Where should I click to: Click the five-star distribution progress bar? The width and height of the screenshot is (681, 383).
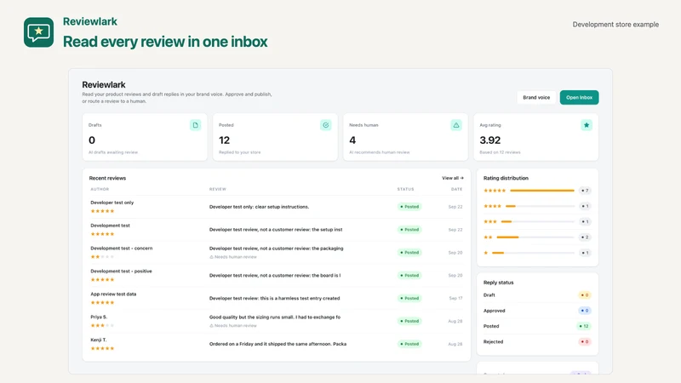pyautogui.click(x=542, y=191)
